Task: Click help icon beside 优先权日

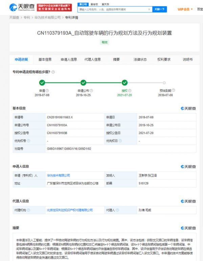Action: (120, 141)
